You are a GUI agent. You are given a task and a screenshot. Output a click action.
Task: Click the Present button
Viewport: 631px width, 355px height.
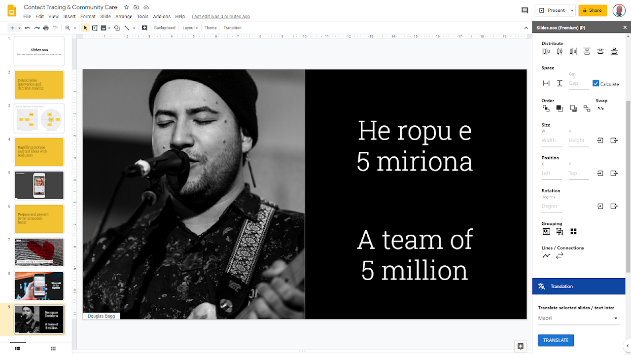point(552,10)
